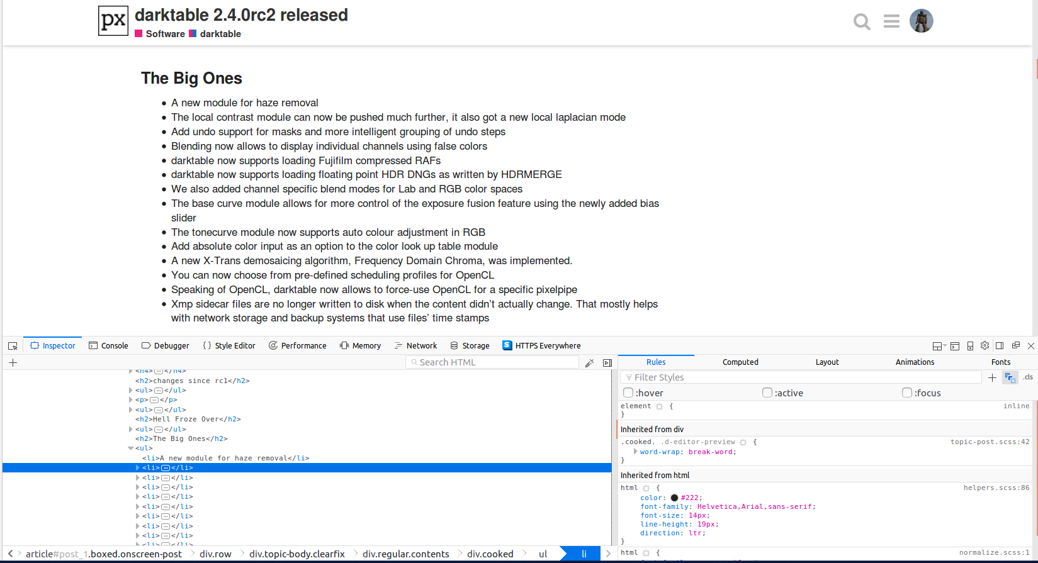
Task: Switch to the Console tab
Action: pyautogui.click(x=108, y=346)
